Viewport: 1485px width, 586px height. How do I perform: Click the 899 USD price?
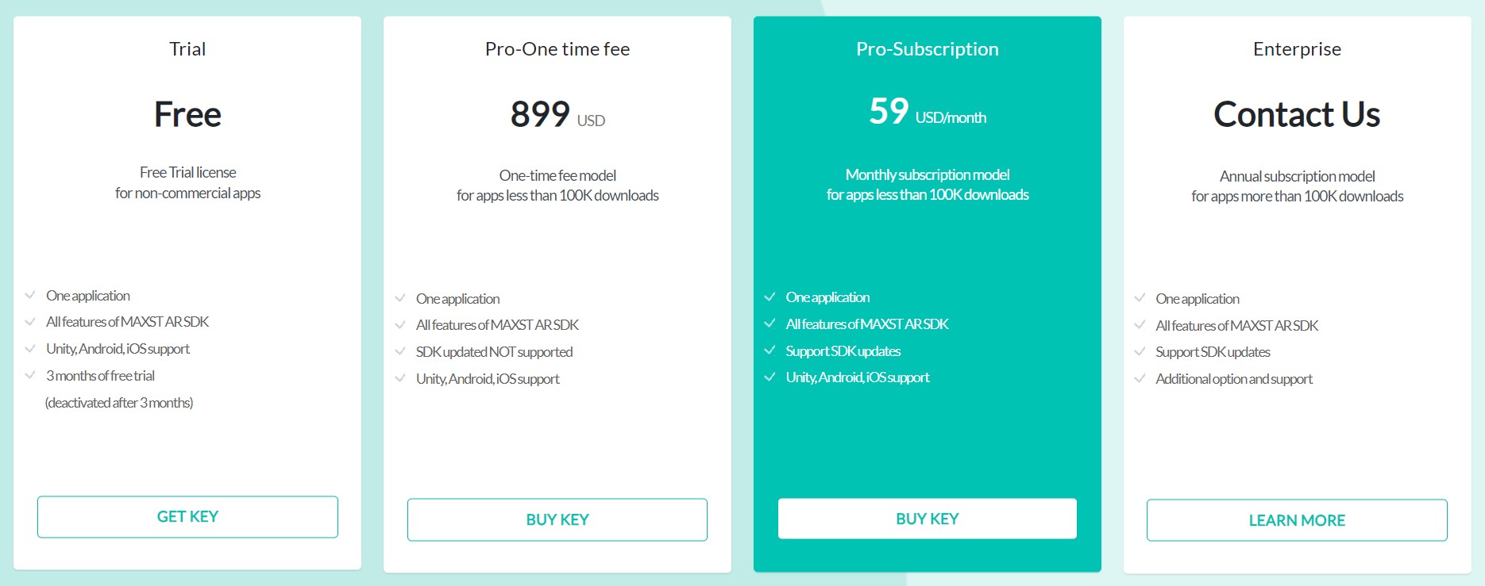557,114
